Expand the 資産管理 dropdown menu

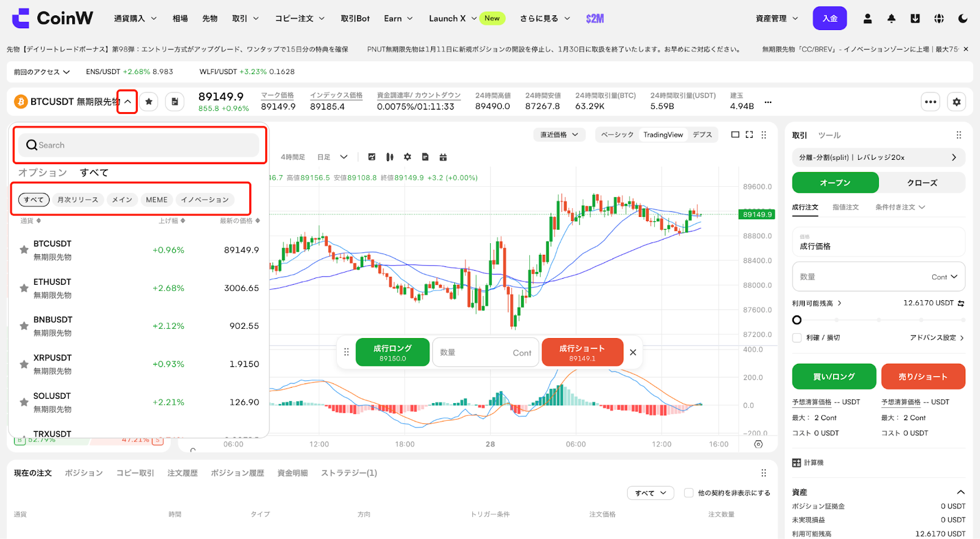[x=777, y=18]
